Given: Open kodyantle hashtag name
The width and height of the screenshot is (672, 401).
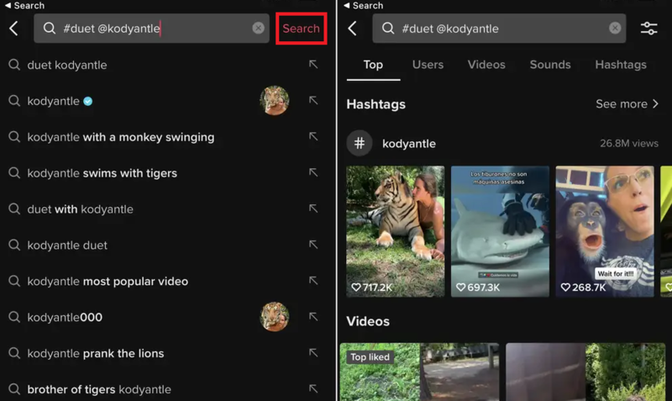Looking at the screenshot, I should [409, 144].
